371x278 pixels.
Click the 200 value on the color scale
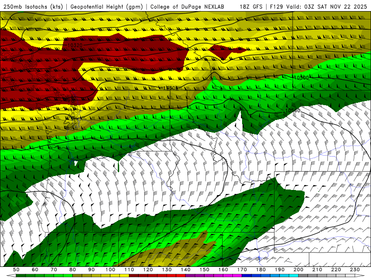click(x=298, y=270)
